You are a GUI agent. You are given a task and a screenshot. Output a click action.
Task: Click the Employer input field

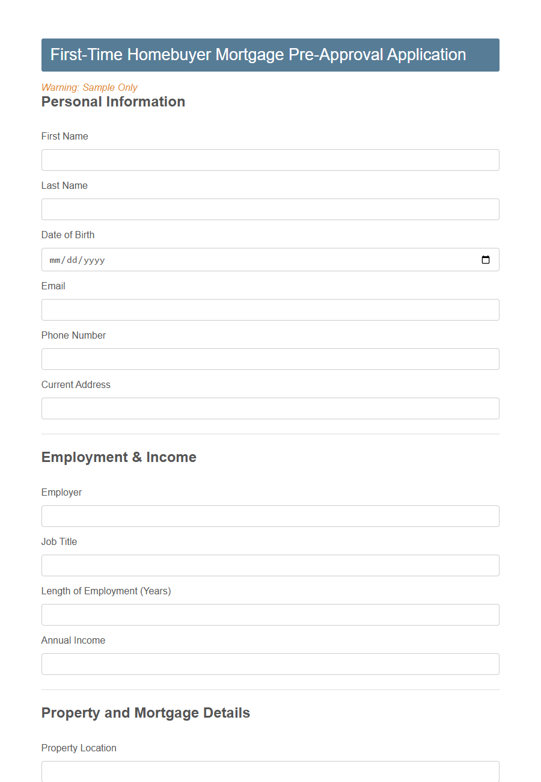point(270,516)
